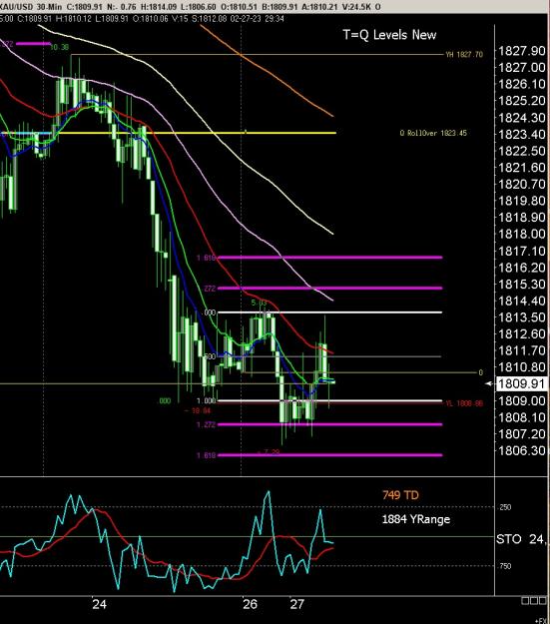The width and height of the screenshot is (550, 624).
Task: Click the last small square icon bottom-right
Action: click(x=542, y=600)
